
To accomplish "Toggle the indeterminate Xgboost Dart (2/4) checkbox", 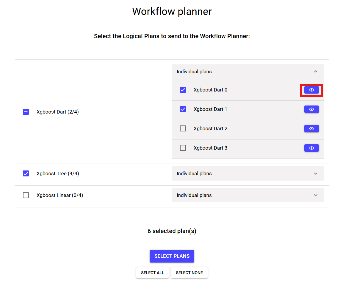I will pos(26,111).
